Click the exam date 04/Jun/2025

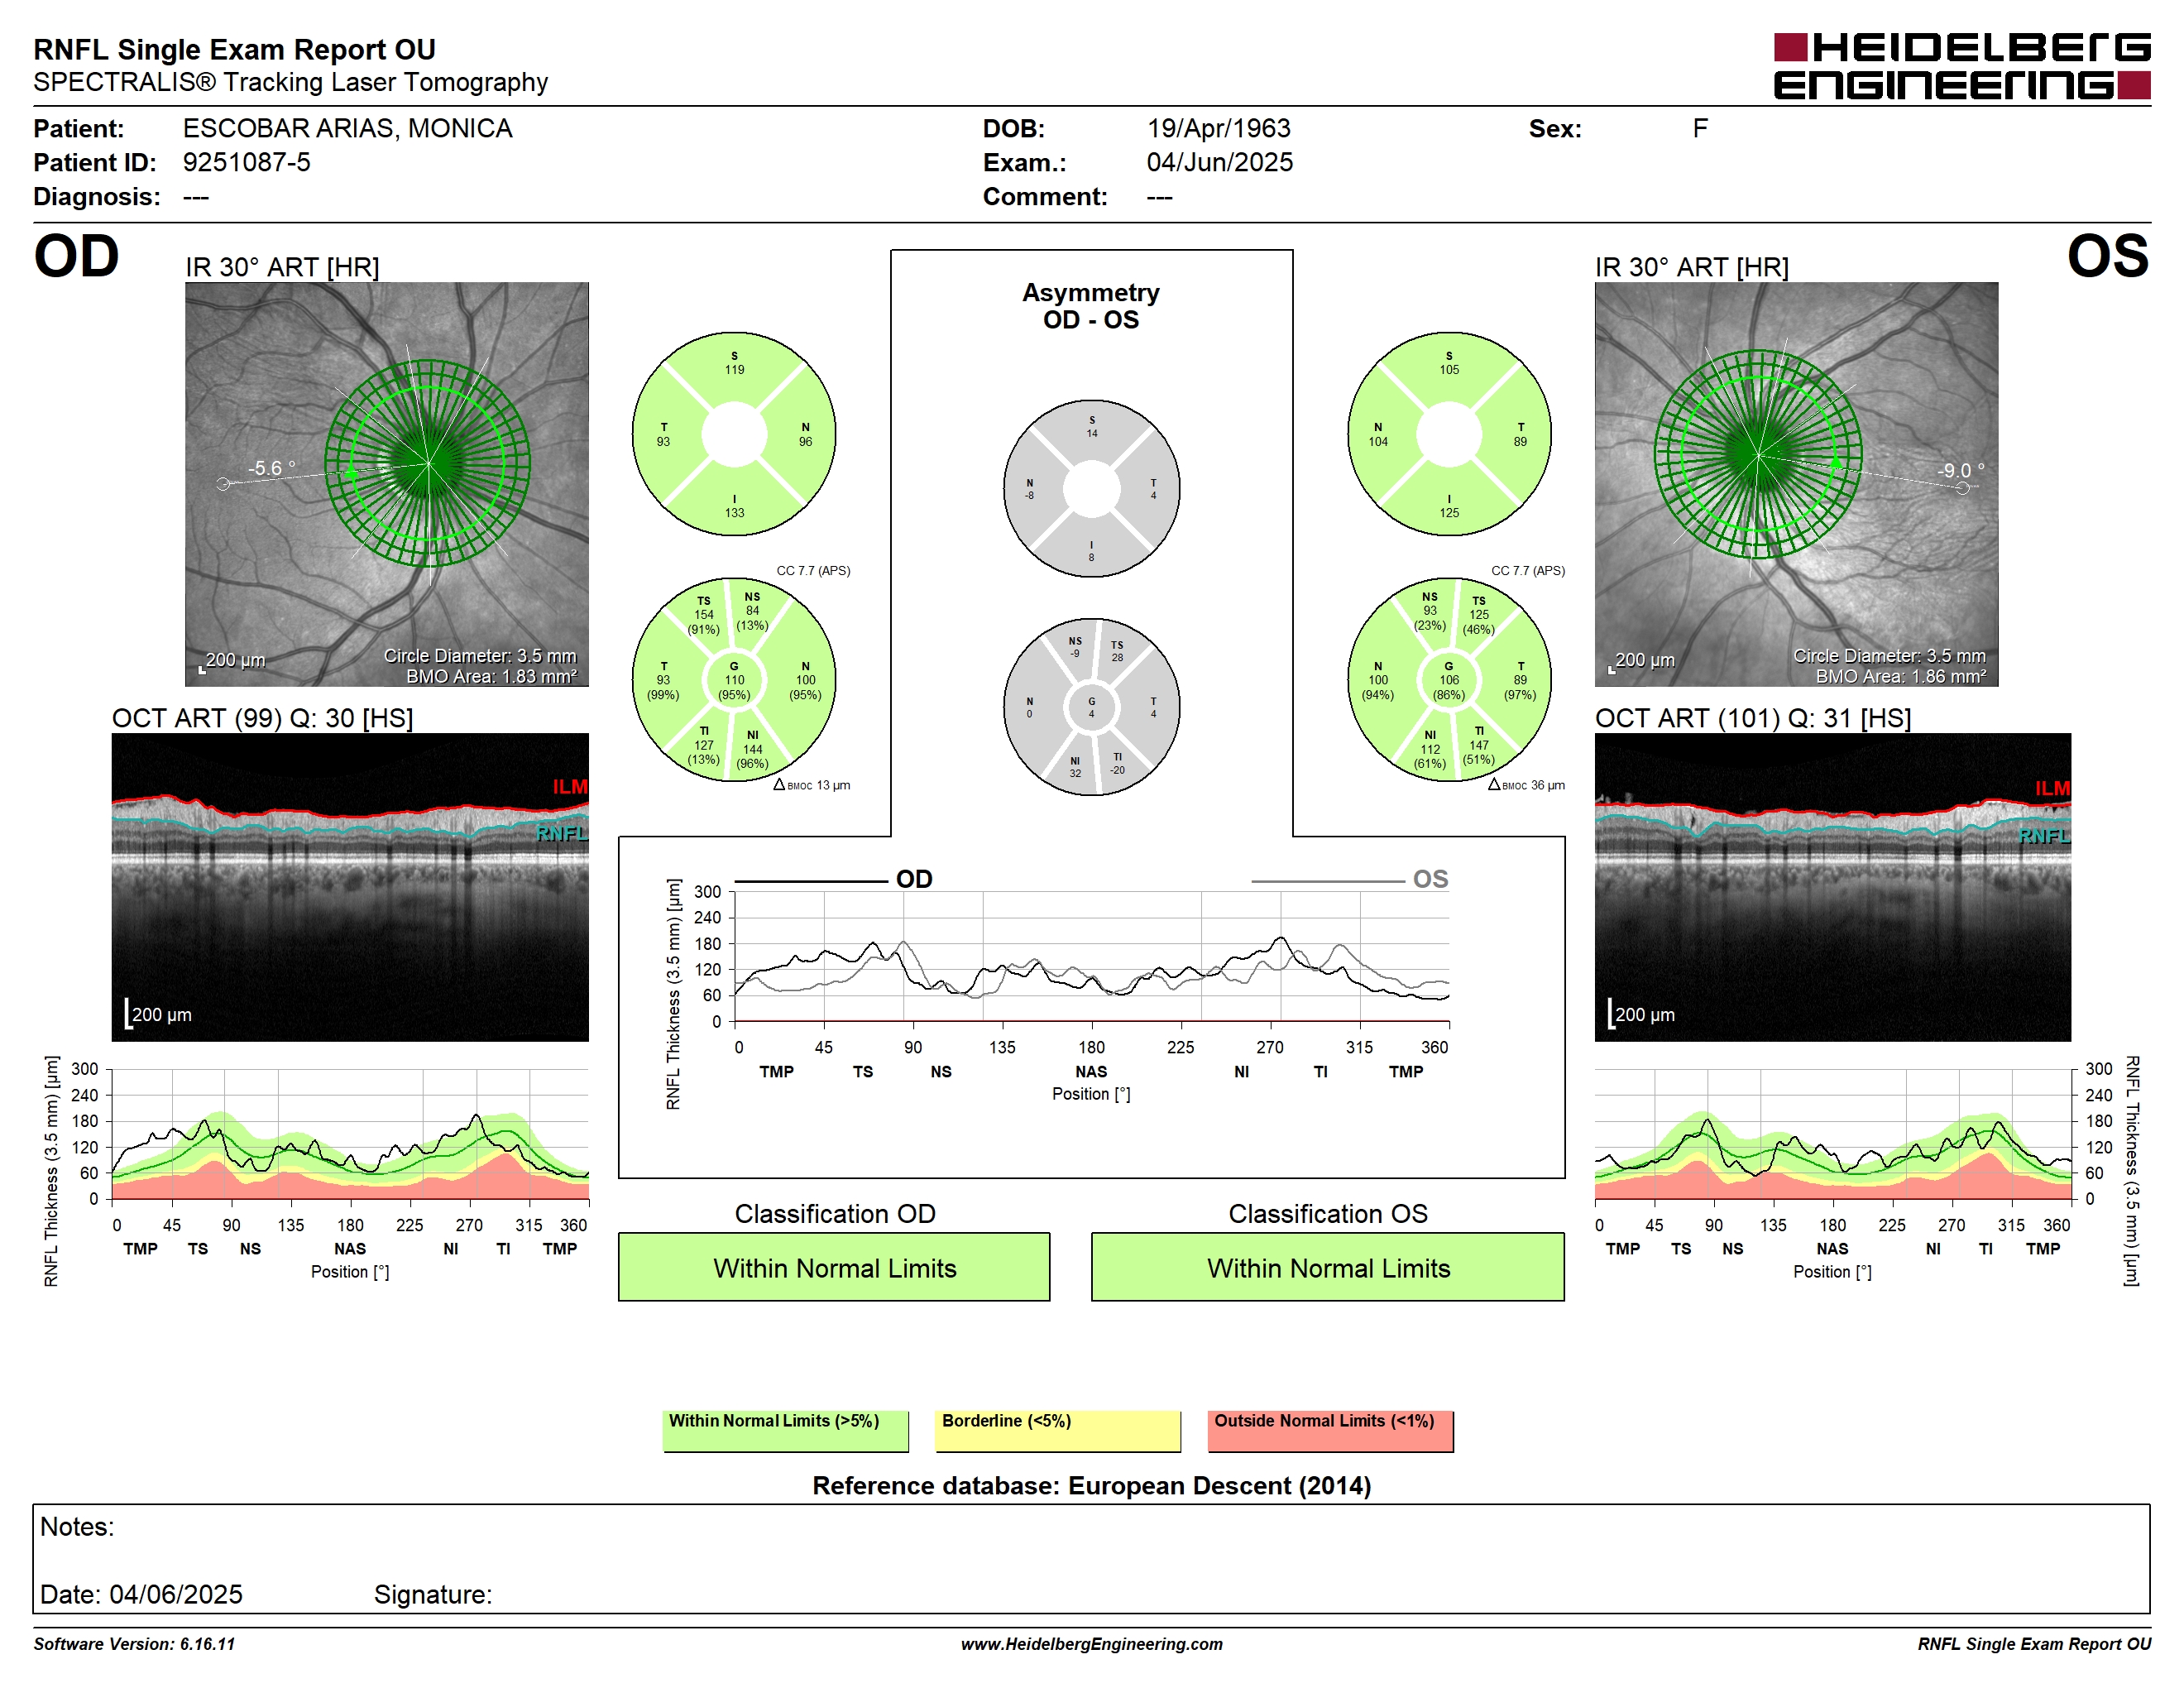[1219, 162]
